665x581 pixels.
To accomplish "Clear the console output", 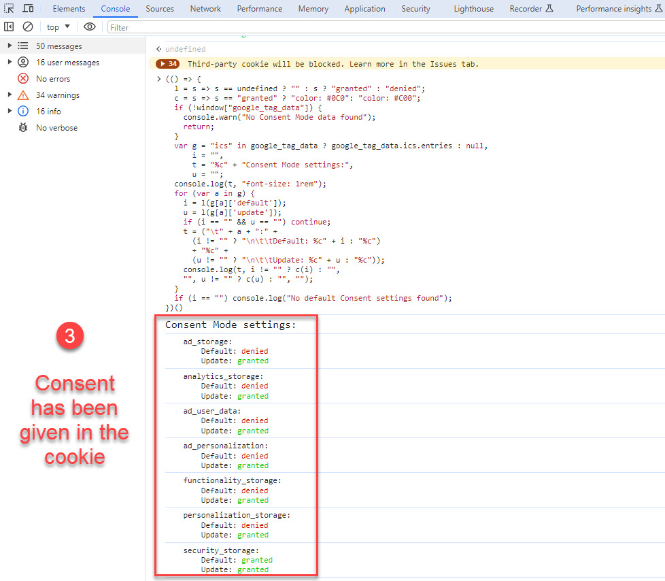I will (28, 26).
